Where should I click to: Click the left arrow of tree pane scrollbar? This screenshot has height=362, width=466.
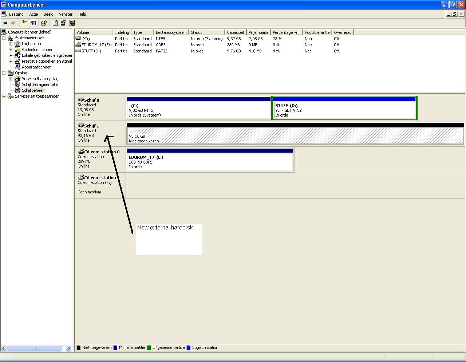(4, 348)
